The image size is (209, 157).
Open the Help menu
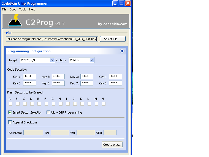click(32, 9)
